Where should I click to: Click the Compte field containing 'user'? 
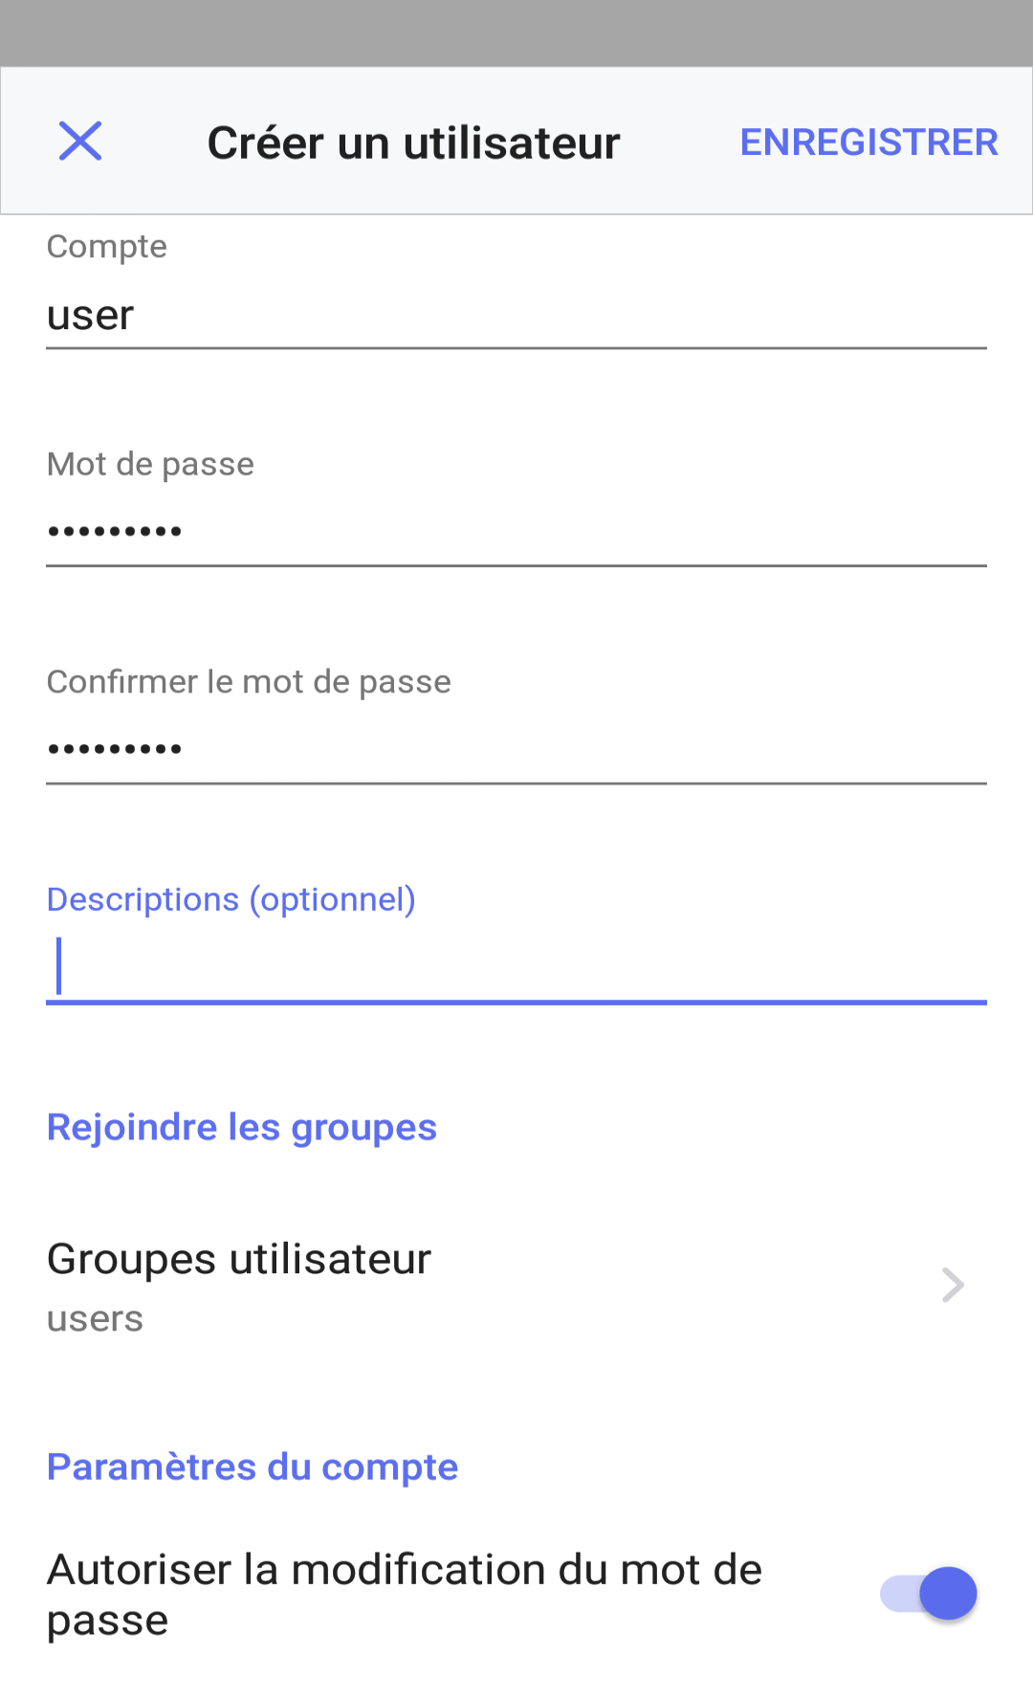coord(516,316)
